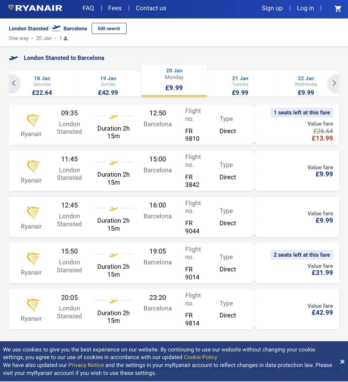The image size is (348, 382).
Task: Click '1 seats left at this fare' badge
Action: pos(302,113)
